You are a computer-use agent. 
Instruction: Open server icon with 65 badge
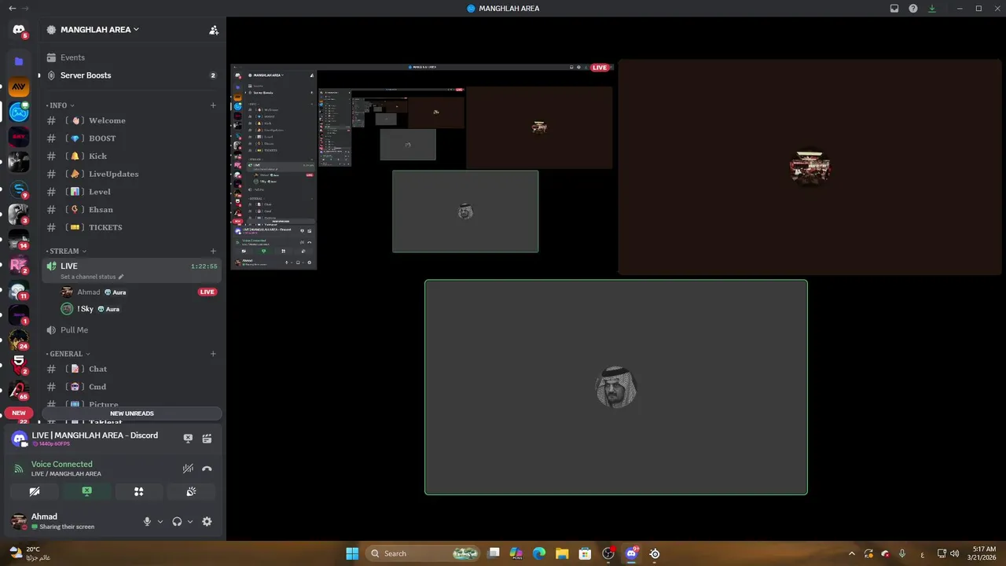[x=19, y=389]
